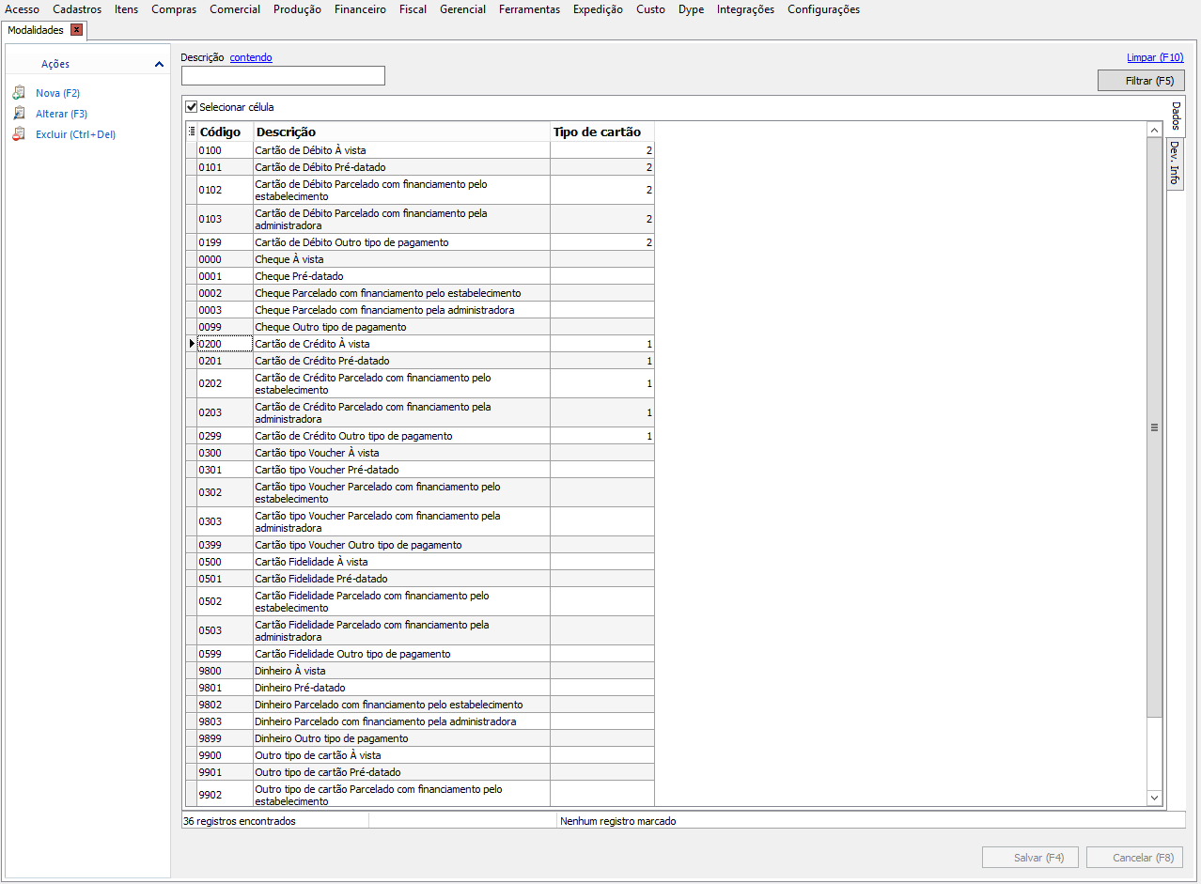Screen dimensions: 1201x884
Task: Click the '36 registros encontrados' status text
Action: 240,821
